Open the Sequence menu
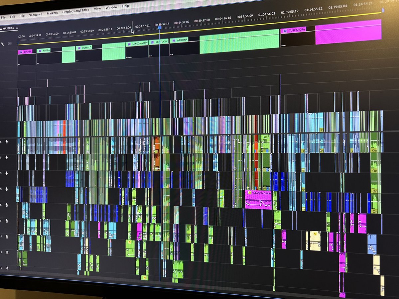 point(36,15)
